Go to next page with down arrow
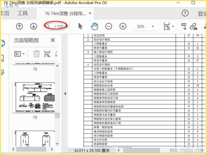The width and height of the screenshot is (207, 155). [x=34, y=26]
